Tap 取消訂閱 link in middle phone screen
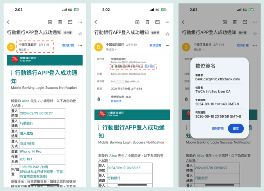Viewport: 264px width, 191px height. [x=155, y=45]
